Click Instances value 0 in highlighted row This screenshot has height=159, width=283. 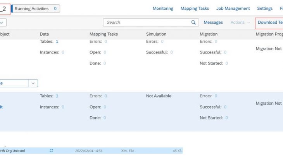(63, 107)
